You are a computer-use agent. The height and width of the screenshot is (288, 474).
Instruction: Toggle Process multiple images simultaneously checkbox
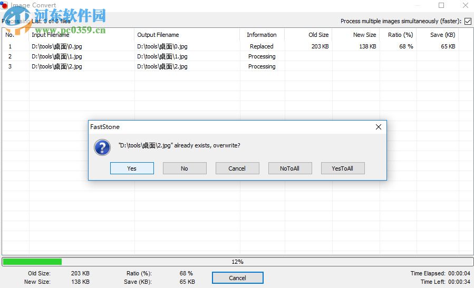[467, 21]
